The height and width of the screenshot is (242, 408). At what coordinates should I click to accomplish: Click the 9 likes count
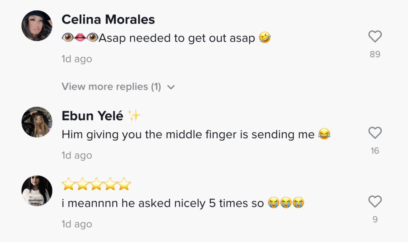375,219
